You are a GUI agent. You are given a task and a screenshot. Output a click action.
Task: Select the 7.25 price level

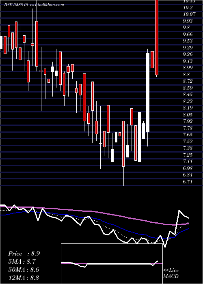(188, 155)
